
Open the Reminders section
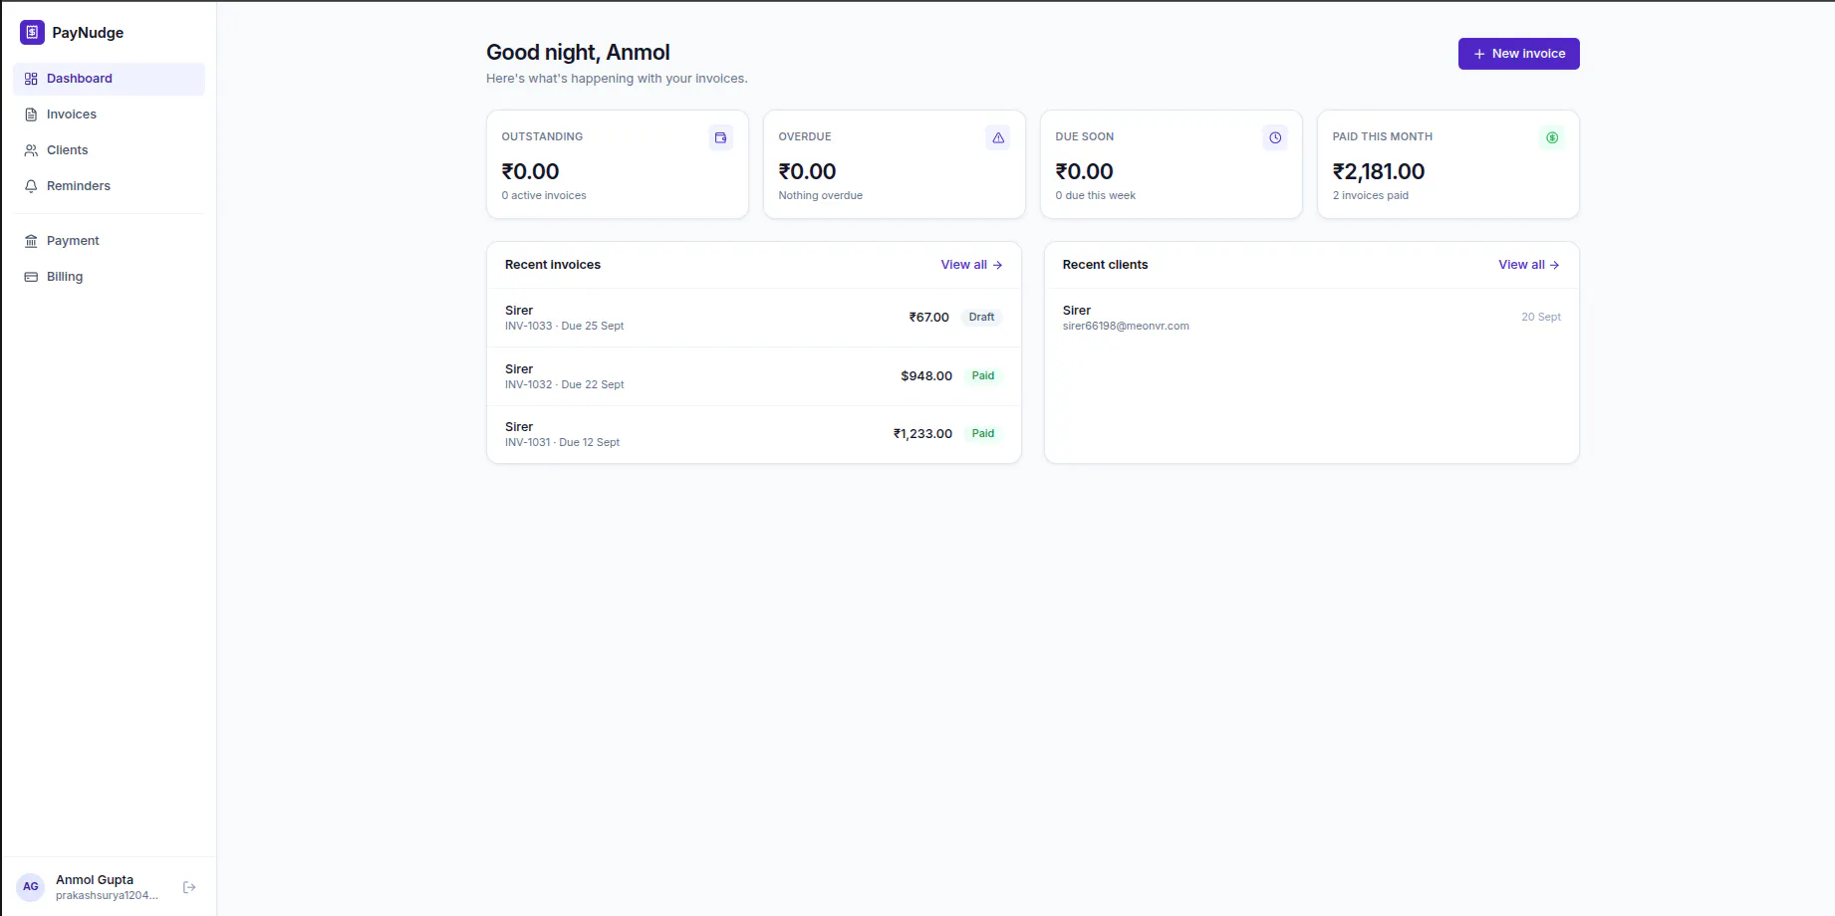tap(109, 186)
